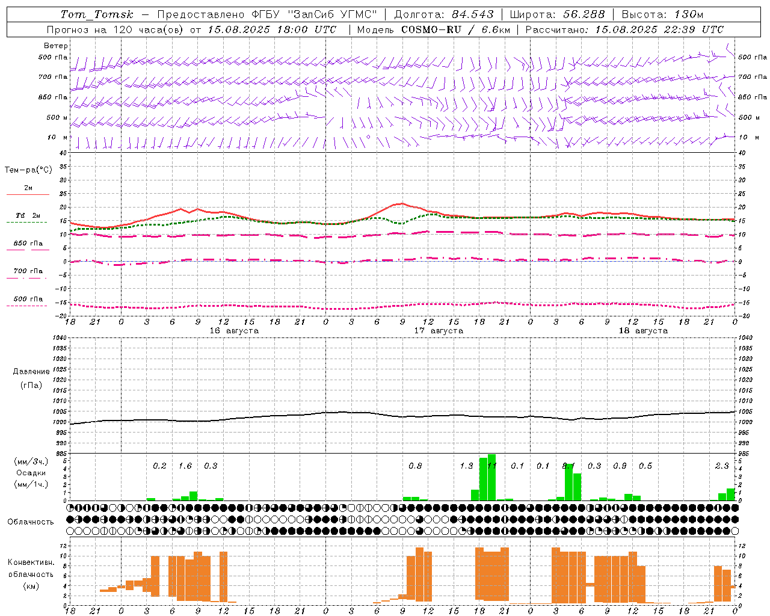Click the Конвективн. convective cloud panel label

click(31, 562)
